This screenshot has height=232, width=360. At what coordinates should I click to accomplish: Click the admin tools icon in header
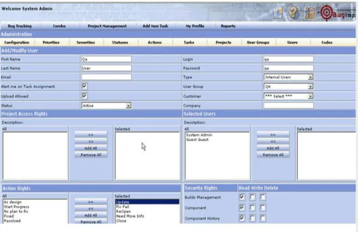(x=278, y=13)
